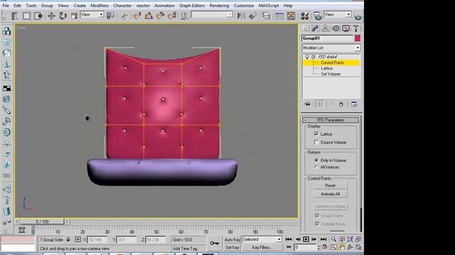Switch to Motion command panel tab

336,28
